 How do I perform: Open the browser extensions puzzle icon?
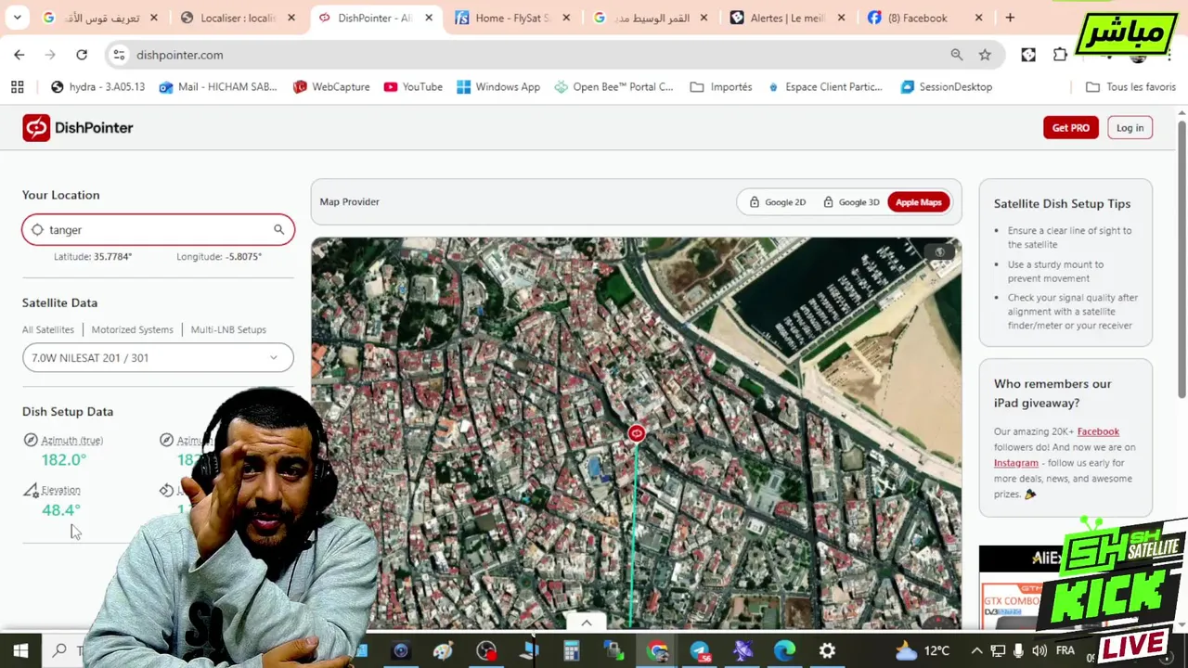point(1060,55)
